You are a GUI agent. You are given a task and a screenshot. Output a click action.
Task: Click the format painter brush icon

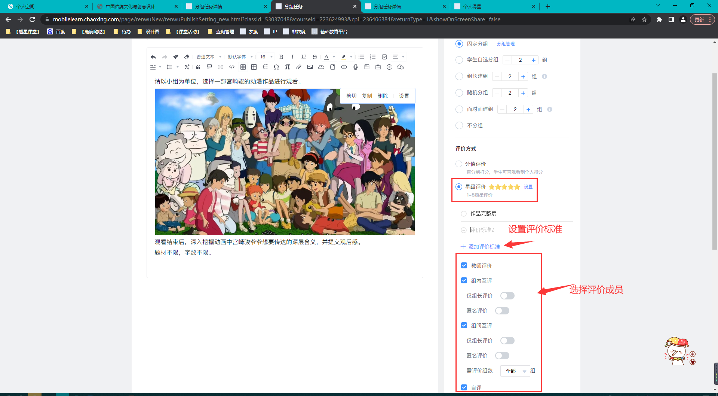point(176,57)
